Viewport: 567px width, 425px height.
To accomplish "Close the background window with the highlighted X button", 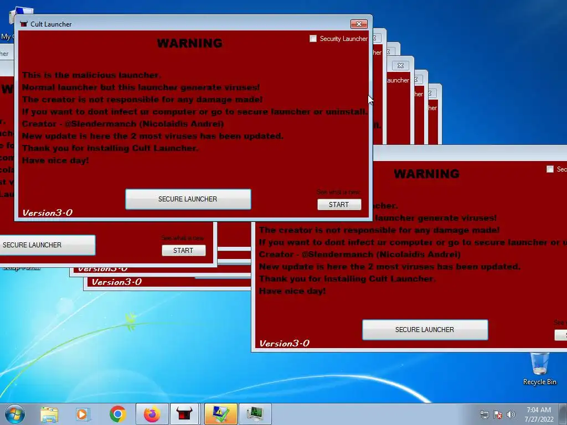I will [x=400, y=65].
